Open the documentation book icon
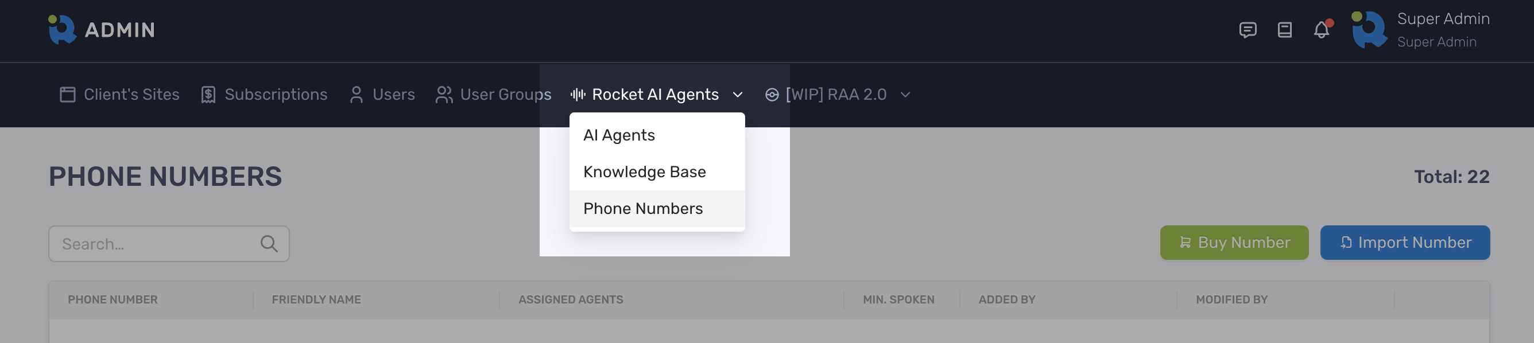This screenshot has width=1534, height=343. 1284,30
